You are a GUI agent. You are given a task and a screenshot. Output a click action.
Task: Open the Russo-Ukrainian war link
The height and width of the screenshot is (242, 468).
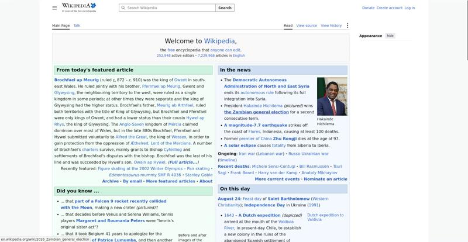click(308, 154)
